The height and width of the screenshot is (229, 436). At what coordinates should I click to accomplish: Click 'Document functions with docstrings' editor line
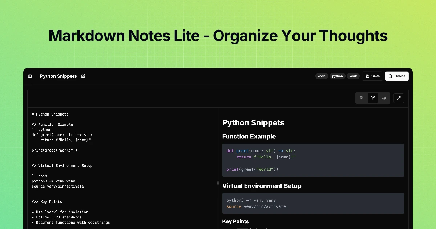tap(71, 222)
